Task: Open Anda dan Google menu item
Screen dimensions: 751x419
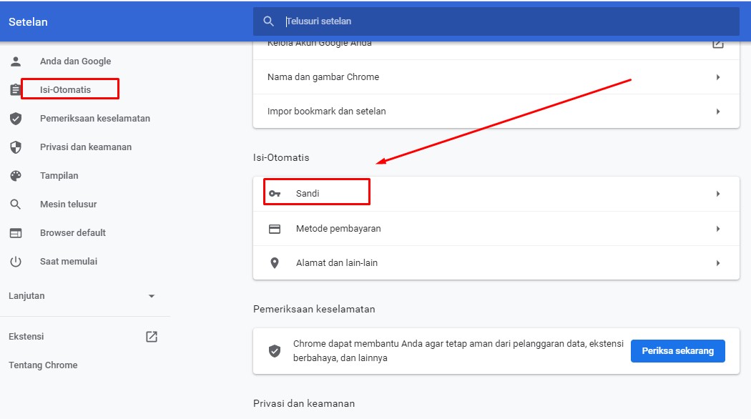Action: tap(75, 61)
